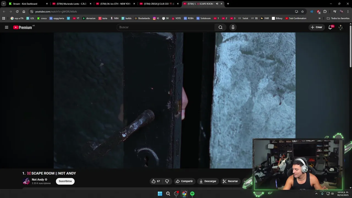Clip the video with the Recortar button
This screenshot has width=352, height=198.
coord(230,181)
